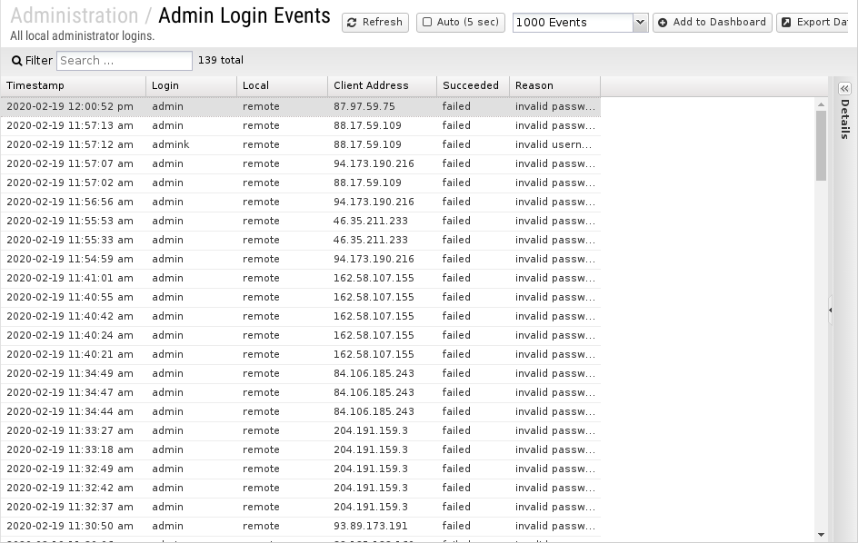
Task: Click Add to Dashboard button
Action: pyautogui.click(x=712, y=23)
